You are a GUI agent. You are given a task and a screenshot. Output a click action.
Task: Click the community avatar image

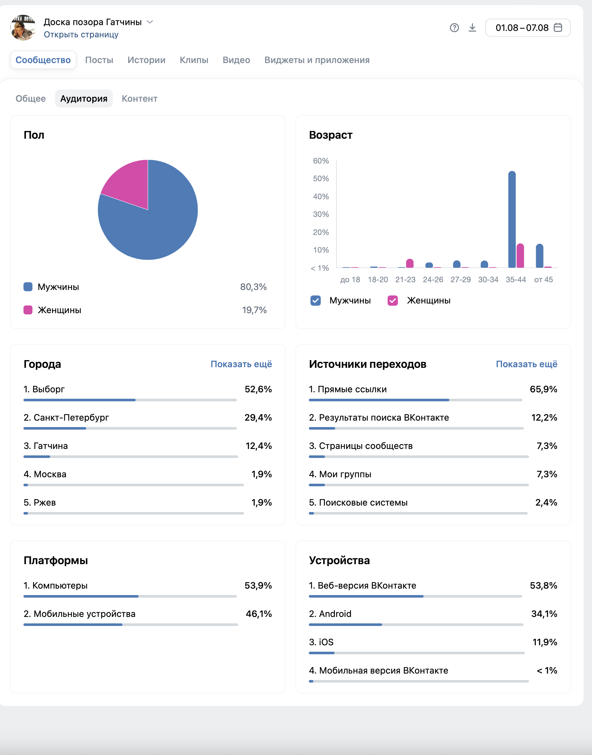coord(23,28)
